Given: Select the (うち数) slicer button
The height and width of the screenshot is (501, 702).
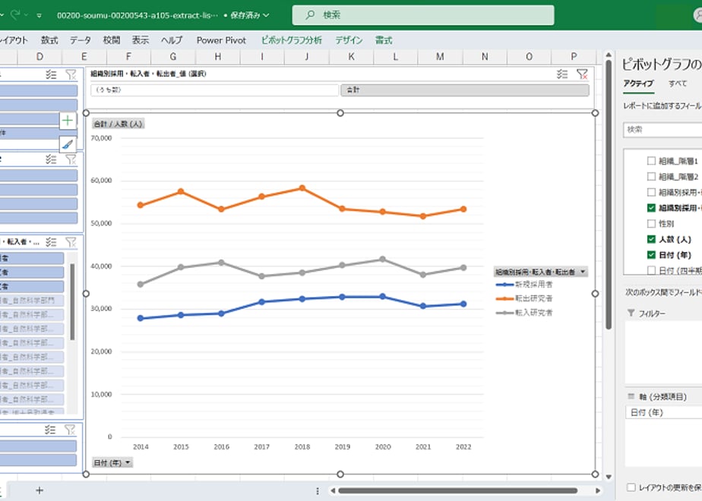Looking at the screenshot, I should (x=214, y=90).
